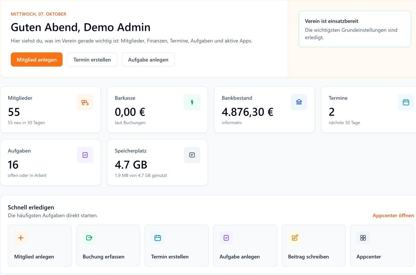Click the Aufgabe anlegen button in header
The height and width of the screenshot is (275, 416).
(148, 59)
